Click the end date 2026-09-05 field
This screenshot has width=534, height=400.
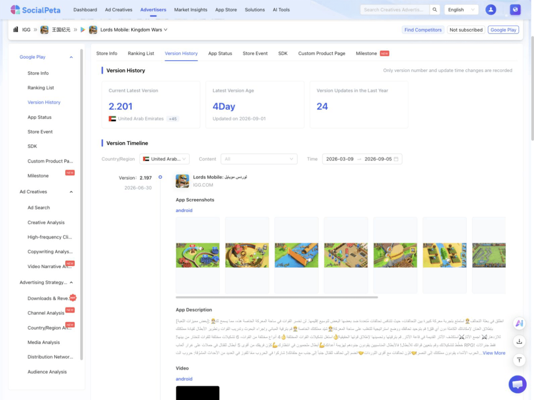[378, 159]
